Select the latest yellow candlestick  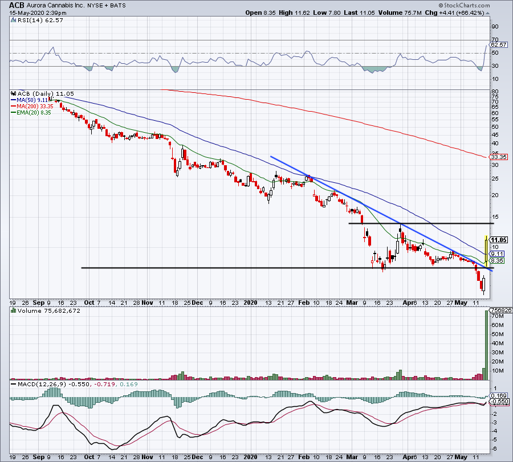click(486, 249)
